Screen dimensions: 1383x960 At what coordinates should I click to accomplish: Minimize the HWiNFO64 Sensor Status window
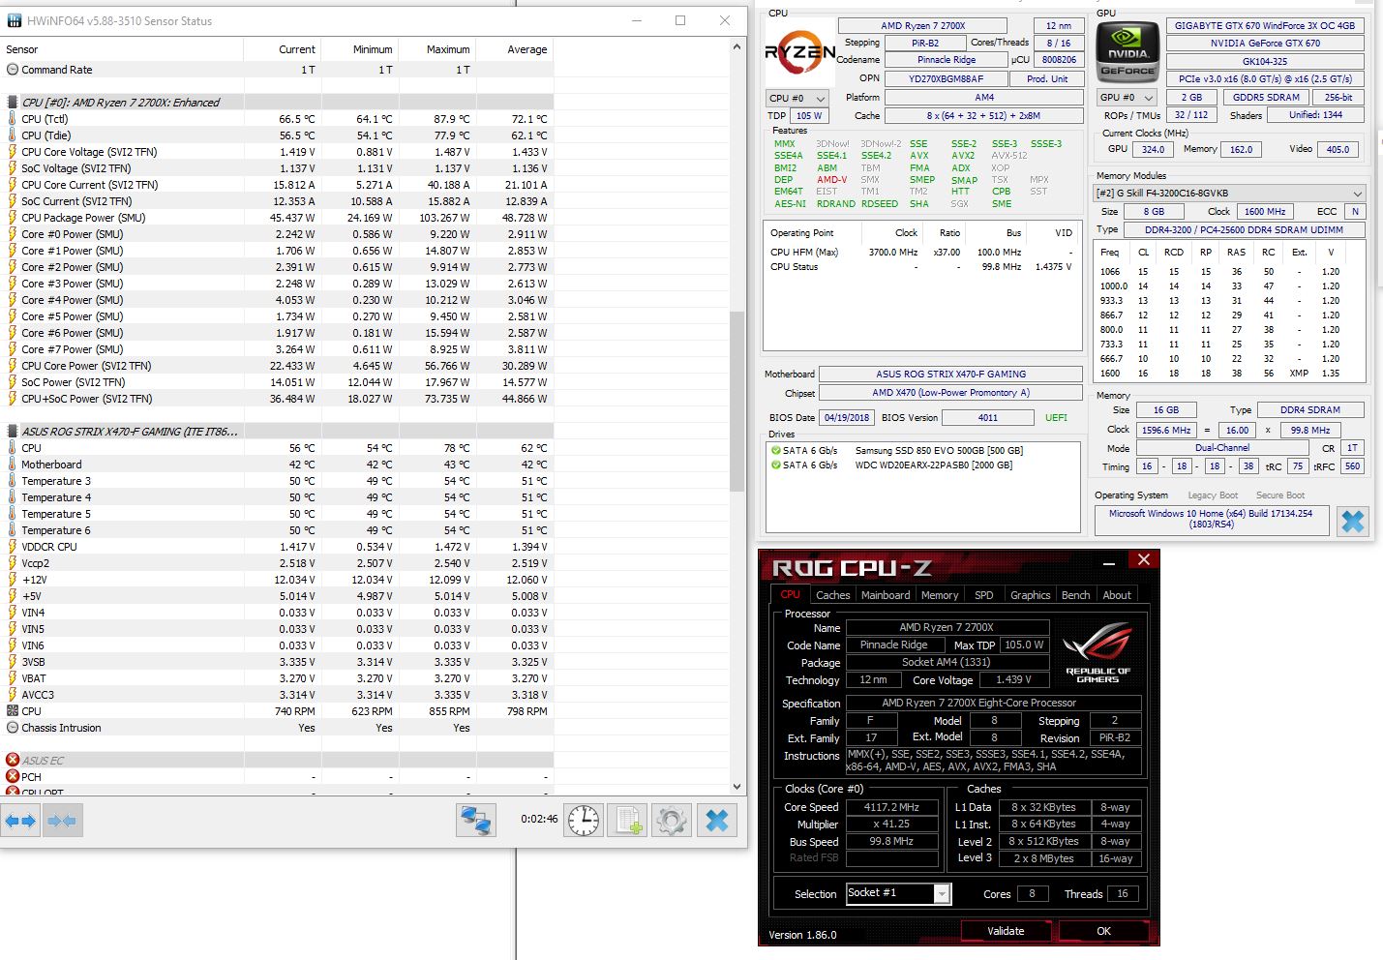(637, 20)
